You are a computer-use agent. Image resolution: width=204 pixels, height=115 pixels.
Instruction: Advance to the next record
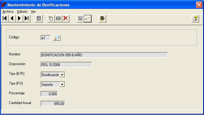(19, 19)
